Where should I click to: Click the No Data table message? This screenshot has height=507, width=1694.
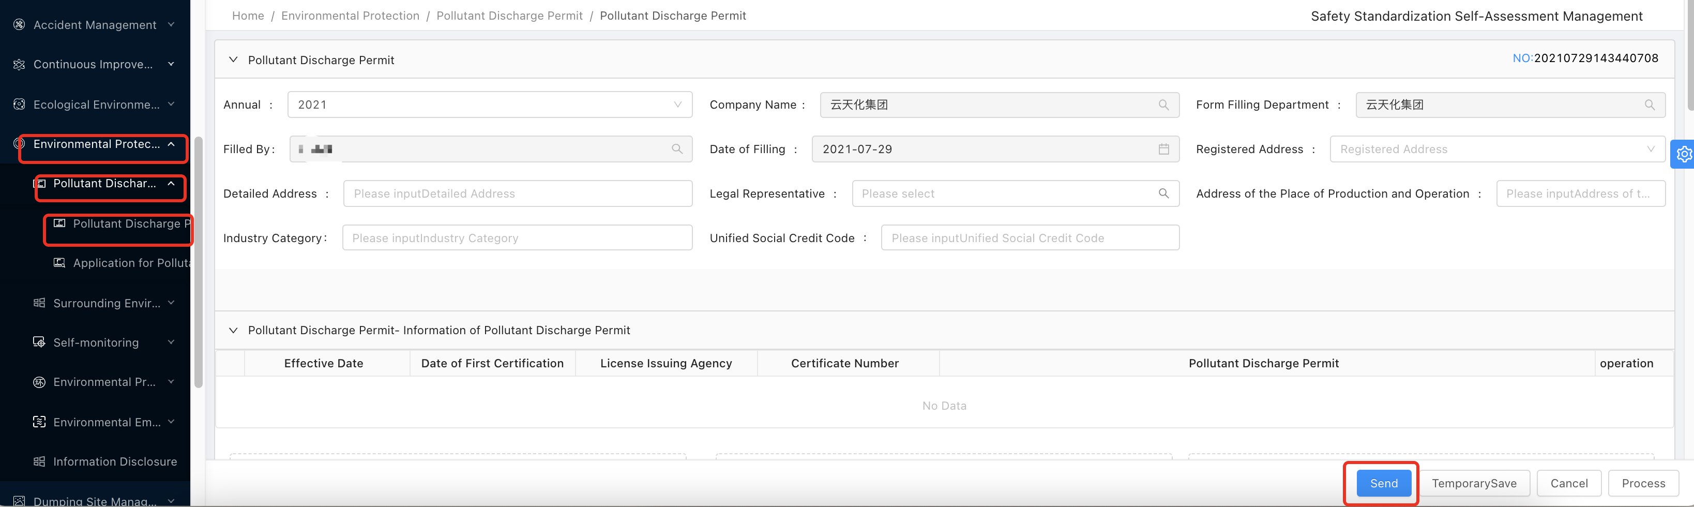click(x=944, y=406)
